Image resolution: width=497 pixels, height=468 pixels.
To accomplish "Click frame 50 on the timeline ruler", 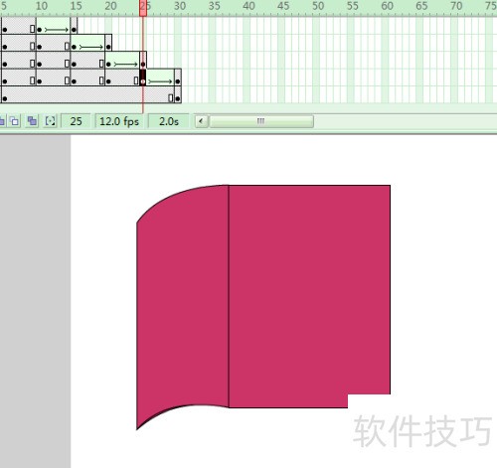I will [318, 6].
